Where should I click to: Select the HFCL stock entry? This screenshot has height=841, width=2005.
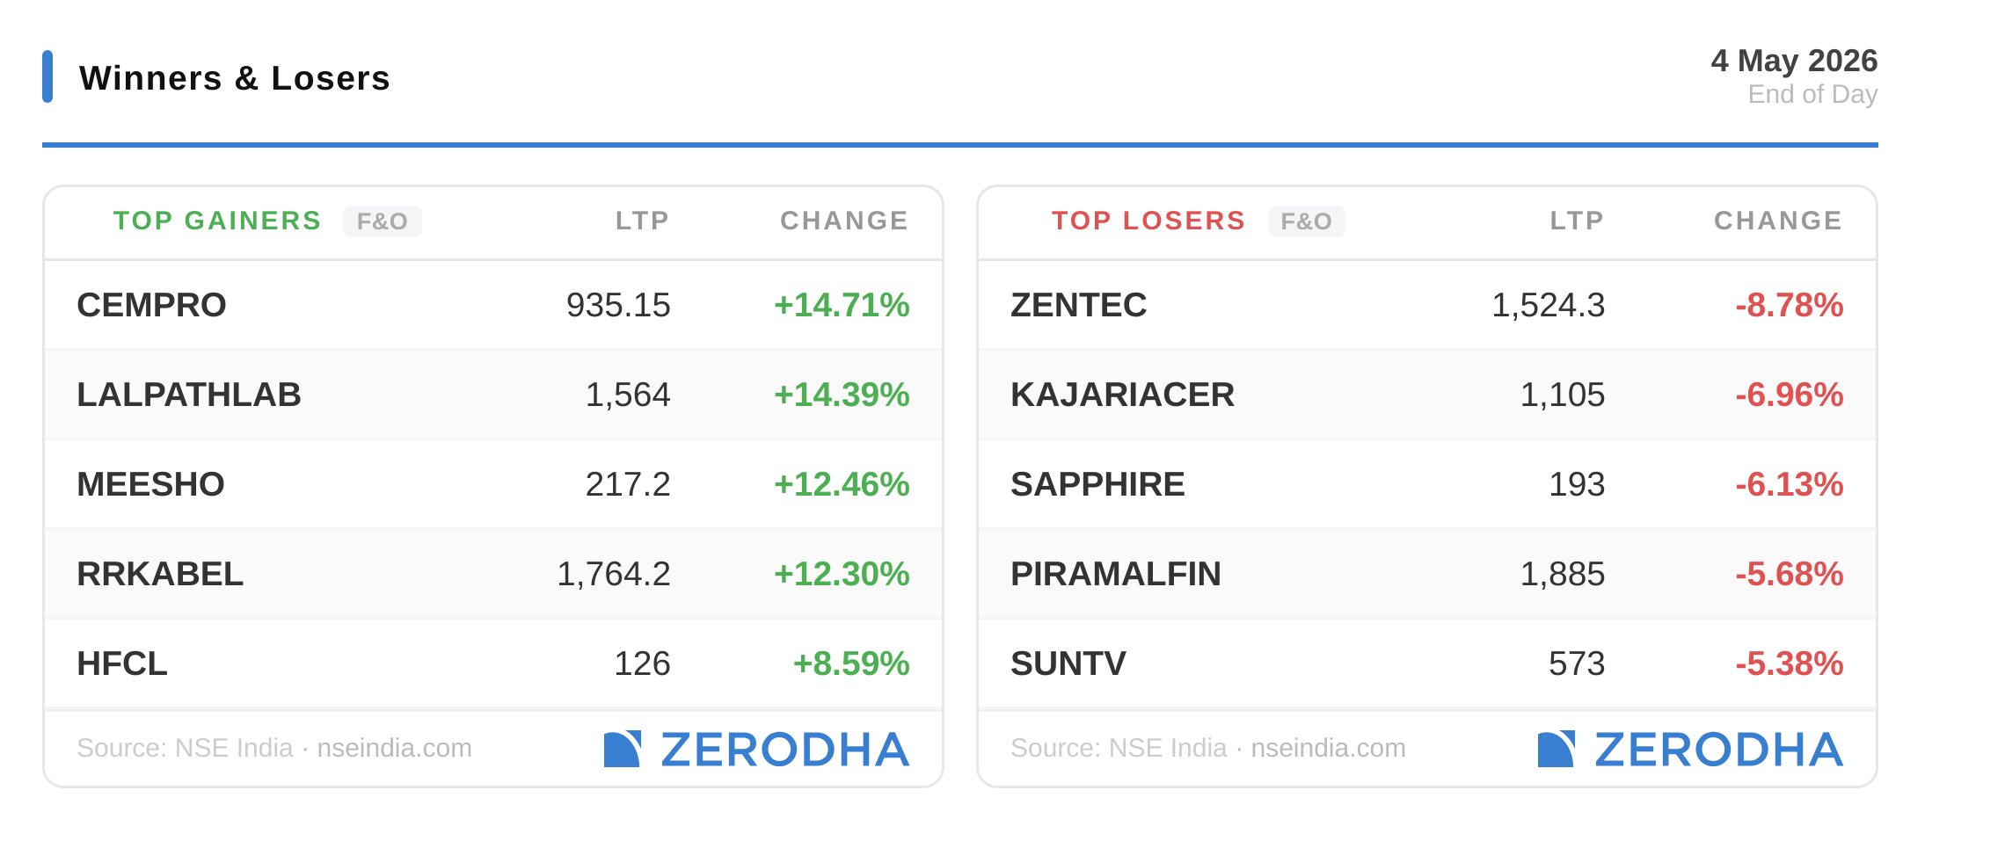coord(493,663)
